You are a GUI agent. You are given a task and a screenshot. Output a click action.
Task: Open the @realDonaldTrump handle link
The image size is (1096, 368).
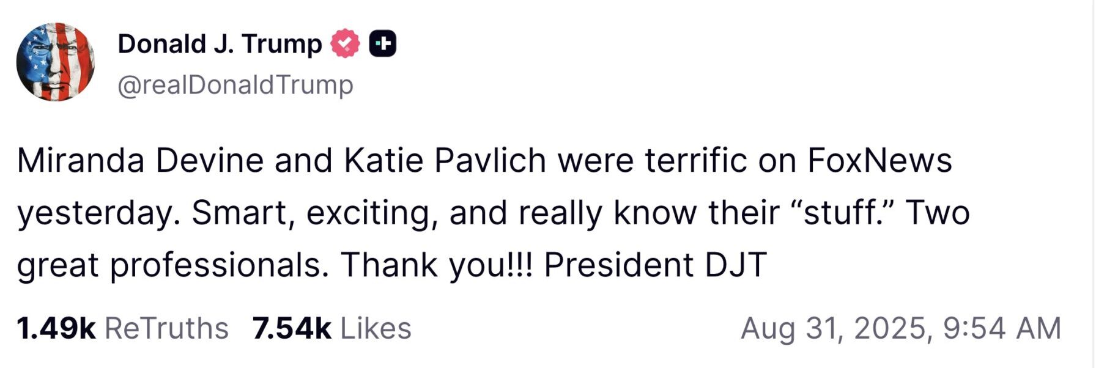[x=235, y=85]
